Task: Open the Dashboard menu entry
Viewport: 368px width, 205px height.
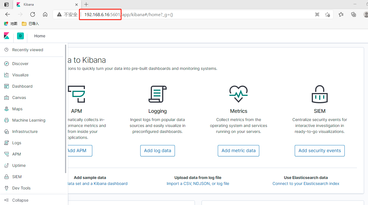Action: [22, 86]
